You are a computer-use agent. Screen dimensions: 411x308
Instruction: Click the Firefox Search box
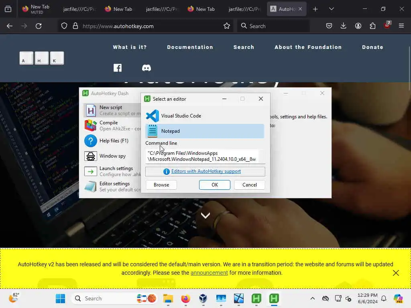(274, 26)
